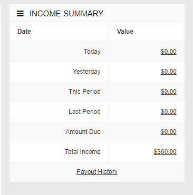The image size is (193, 195).
Task: Open Yesterday's $0.00 income link
Action: tap(168, 72)
